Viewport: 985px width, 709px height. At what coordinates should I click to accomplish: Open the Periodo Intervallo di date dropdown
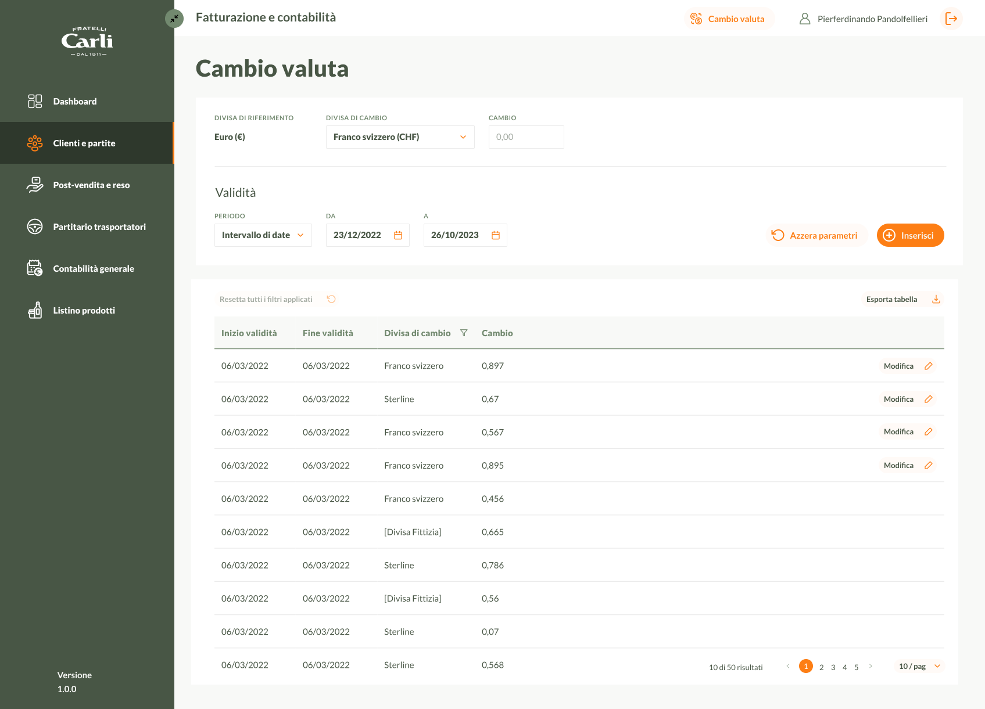coord(263,235)
